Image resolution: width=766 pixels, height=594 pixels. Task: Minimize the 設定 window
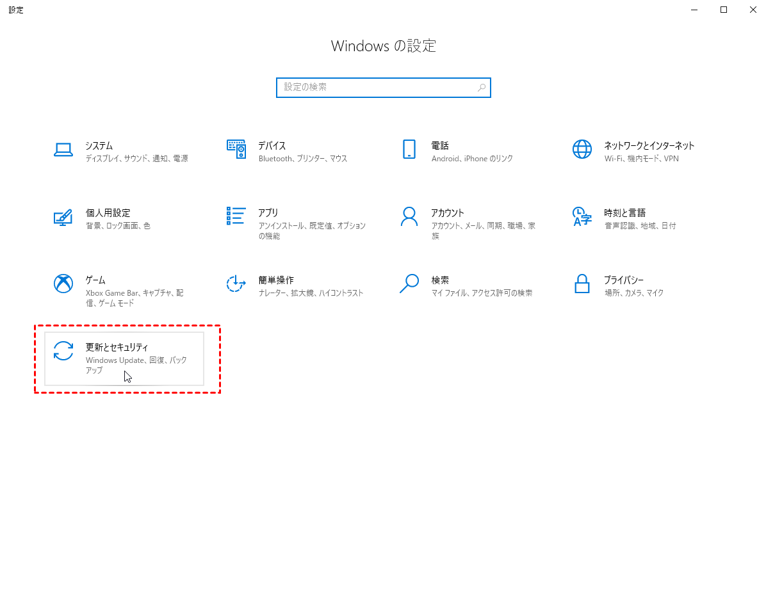[x=694, y=10]
